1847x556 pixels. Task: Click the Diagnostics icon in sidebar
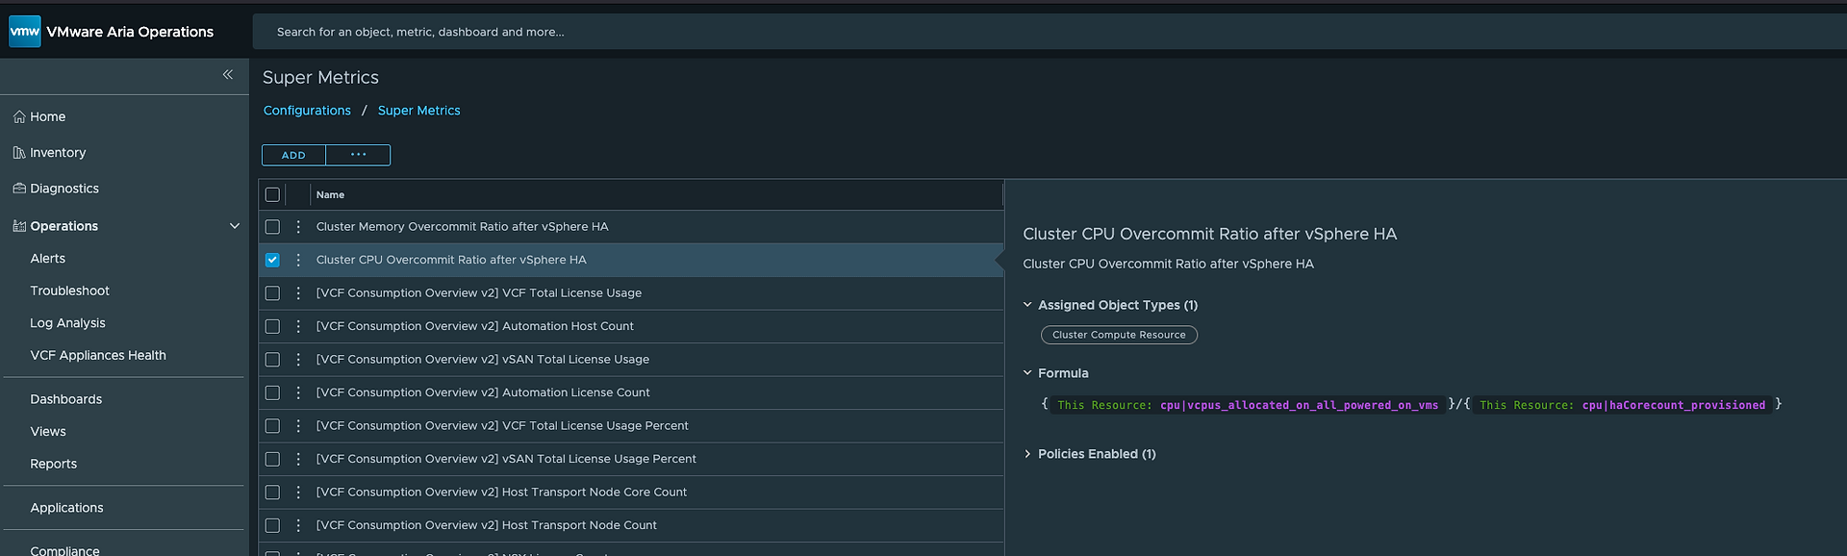[x=19, y=189]
